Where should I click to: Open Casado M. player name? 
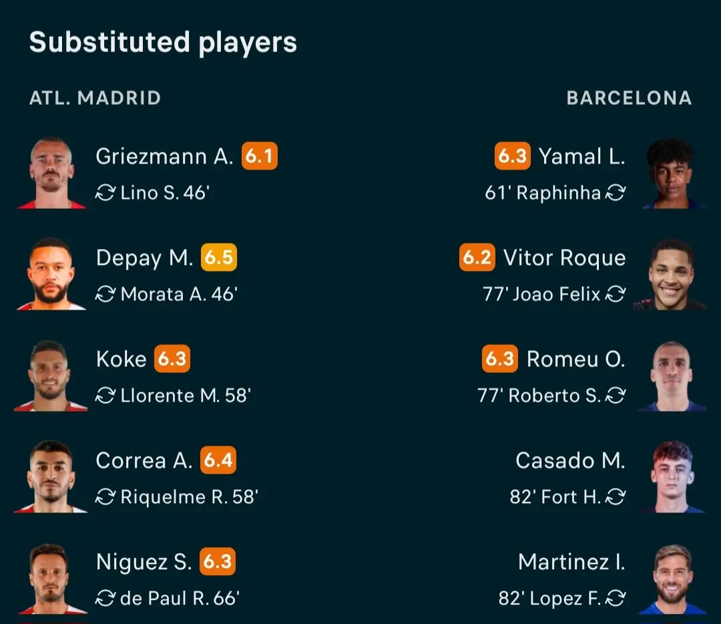tap(570, 460)
